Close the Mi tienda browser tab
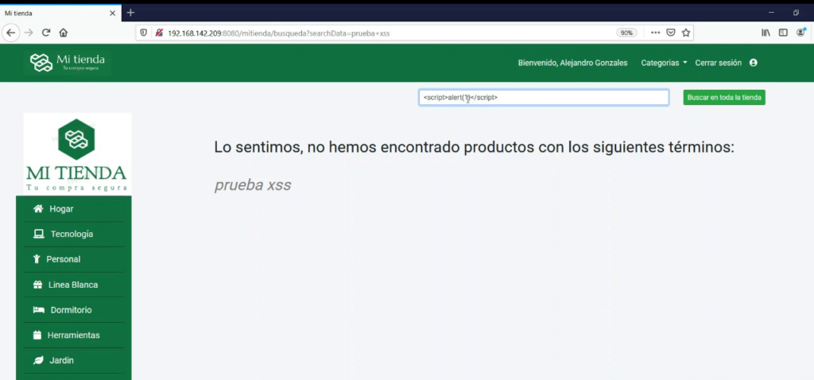Image resolution: width=814 pixels, height=380 pixels. point(113,13)
